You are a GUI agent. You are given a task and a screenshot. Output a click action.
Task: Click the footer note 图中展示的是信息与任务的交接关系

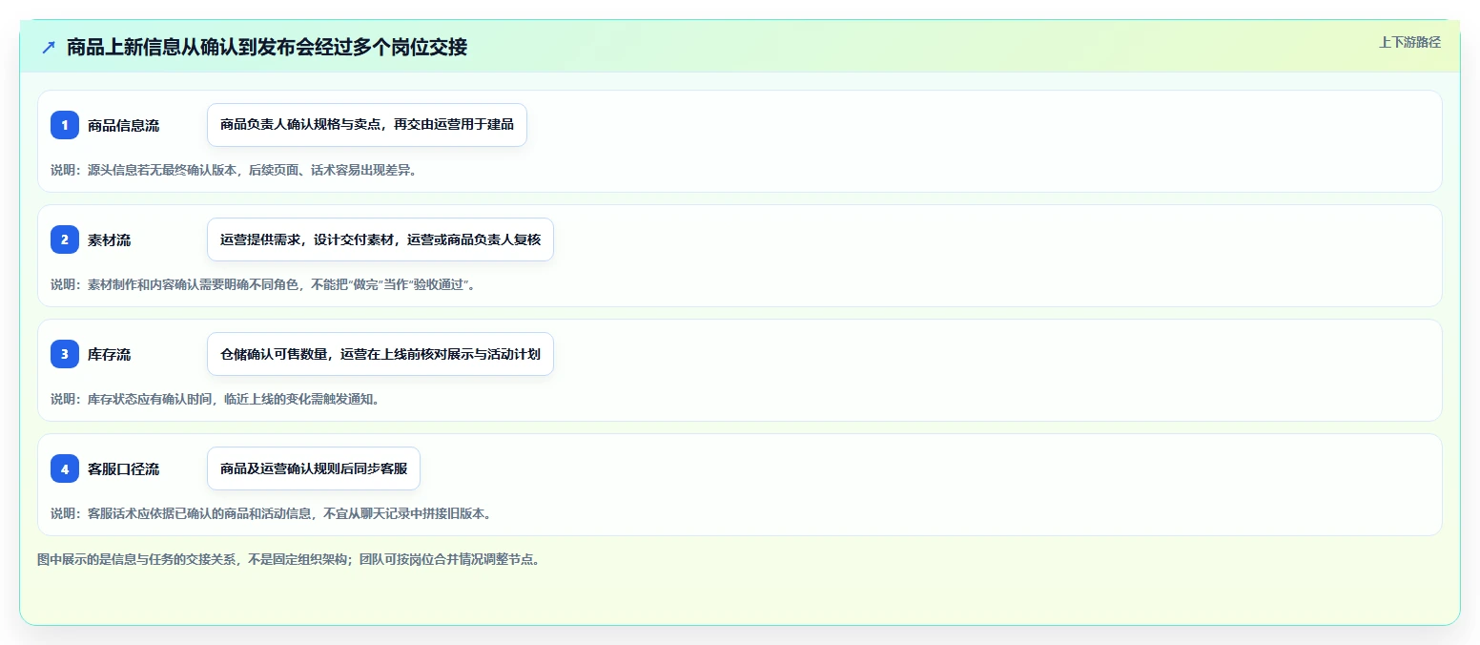pos(290,559)
